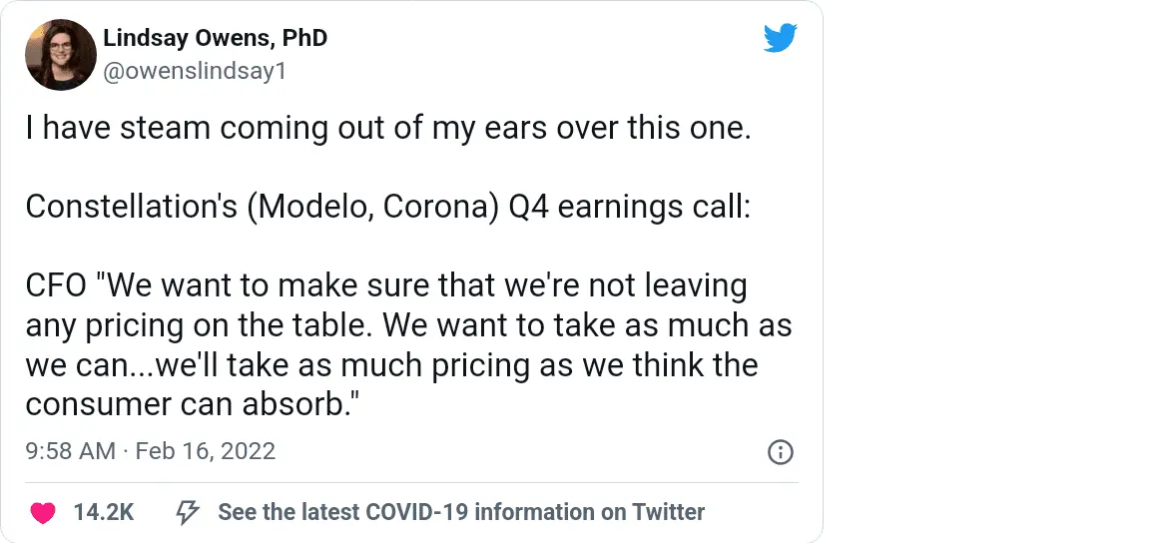Click the circled info icon

(780, 452)
